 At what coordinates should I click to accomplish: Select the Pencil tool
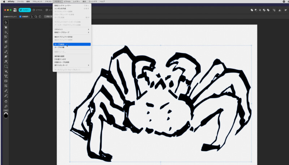click(6, 52)
